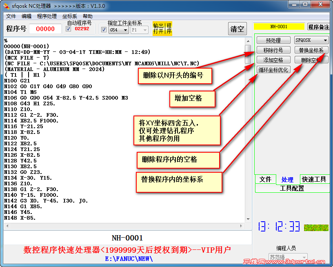Click the horizontal scrollbar left arrow
333x267 pixels.
7,226
